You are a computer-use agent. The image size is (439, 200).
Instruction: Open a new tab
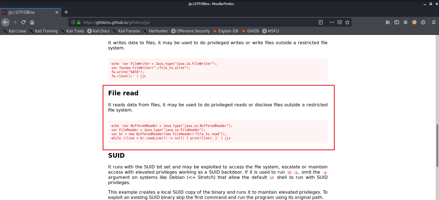coord(66,12)
